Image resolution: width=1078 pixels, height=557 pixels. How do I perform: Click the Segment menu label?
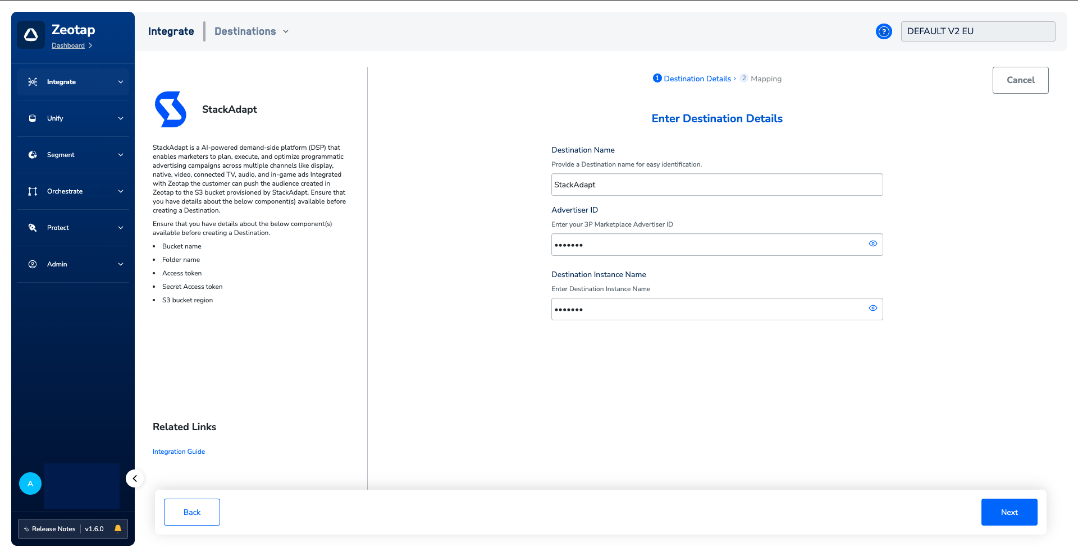[x=61, y=155]
